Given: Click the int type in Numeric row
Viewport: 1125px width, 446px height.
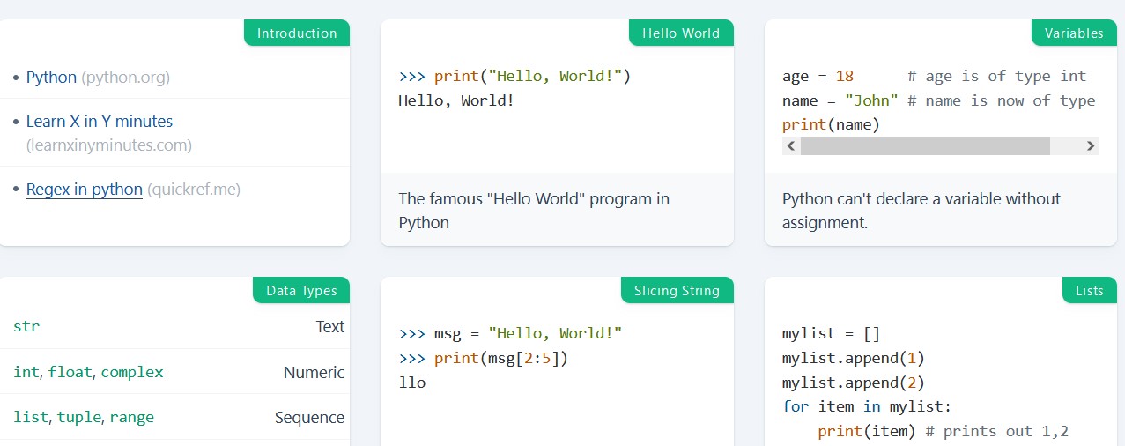Looking at the screenshot, I should click(26, 372).
